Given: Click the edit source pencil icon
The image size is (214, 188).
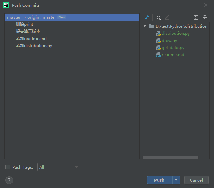Looking at the screenshot, I should click(167, 17).
